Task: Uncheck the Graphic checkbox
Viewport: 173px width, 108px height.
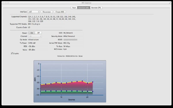Action: point(12,53)
